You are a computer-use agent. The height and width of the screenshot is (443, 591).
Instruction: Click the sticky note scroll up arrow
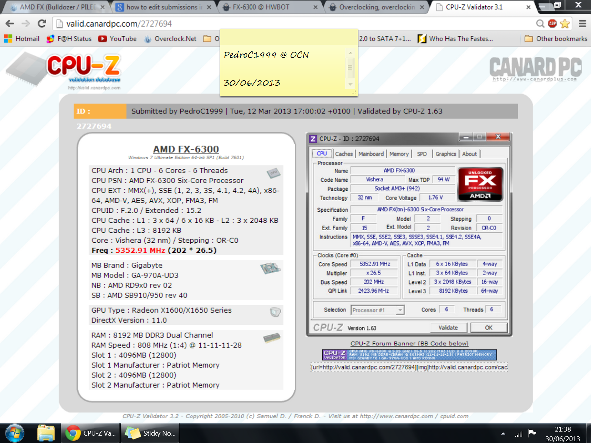coord(350,53)
